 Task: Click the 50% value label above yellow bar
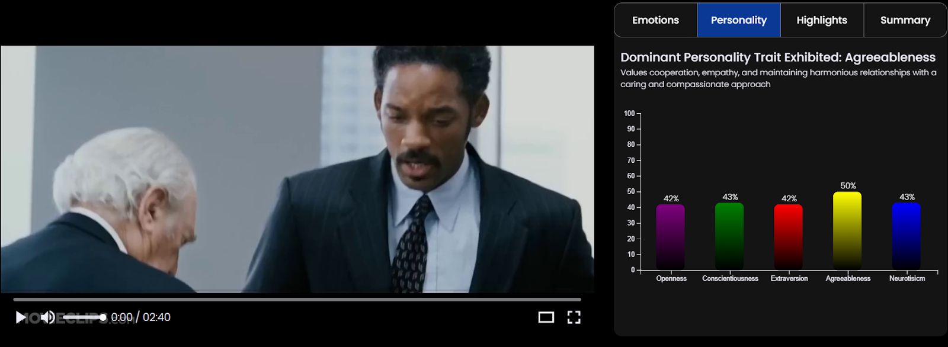coord(848,186)
